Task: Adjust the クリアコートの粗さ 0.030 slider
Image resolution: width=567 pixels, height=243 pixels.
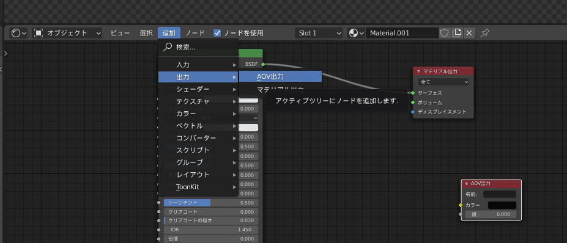Action: 211,220
